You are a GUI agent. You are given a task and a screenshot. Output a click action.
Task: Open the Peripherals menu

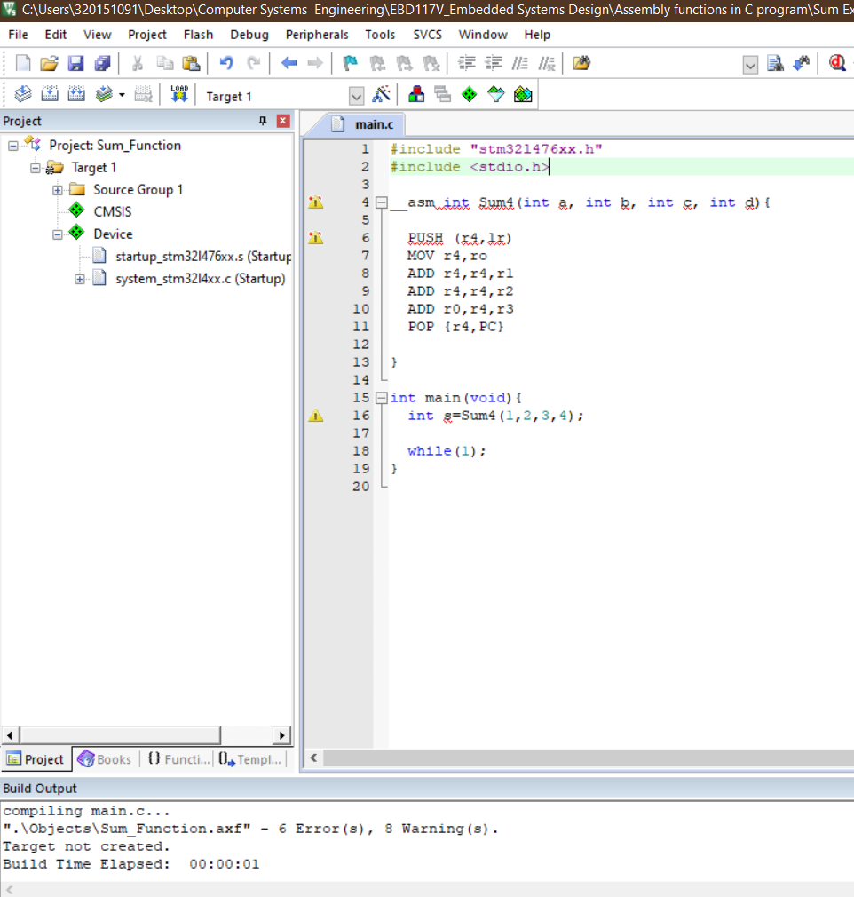316,35
